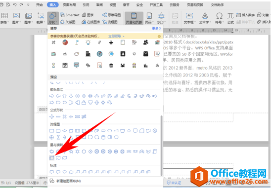Screen dimensions: 271x190
Task: Click the SmartArt button
Action: pos(70,15)
